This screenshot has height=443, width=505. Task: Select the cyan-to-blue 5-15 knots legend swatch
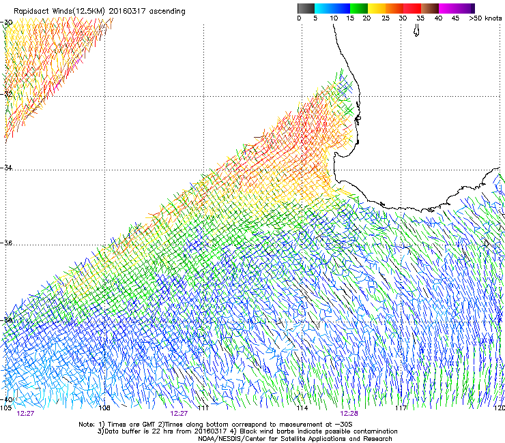click(x=332, y=8)
